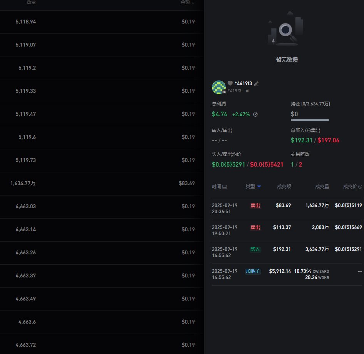Select profit percentage +2.47%
364x354 pixels.
(x=241, y=114)
